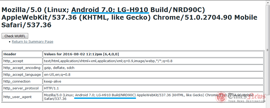The height and width of the screenshot is (108, 270).
Task: Select the http_accept_encoding row label
Action: pyautogui.click(x=22, y=68)
